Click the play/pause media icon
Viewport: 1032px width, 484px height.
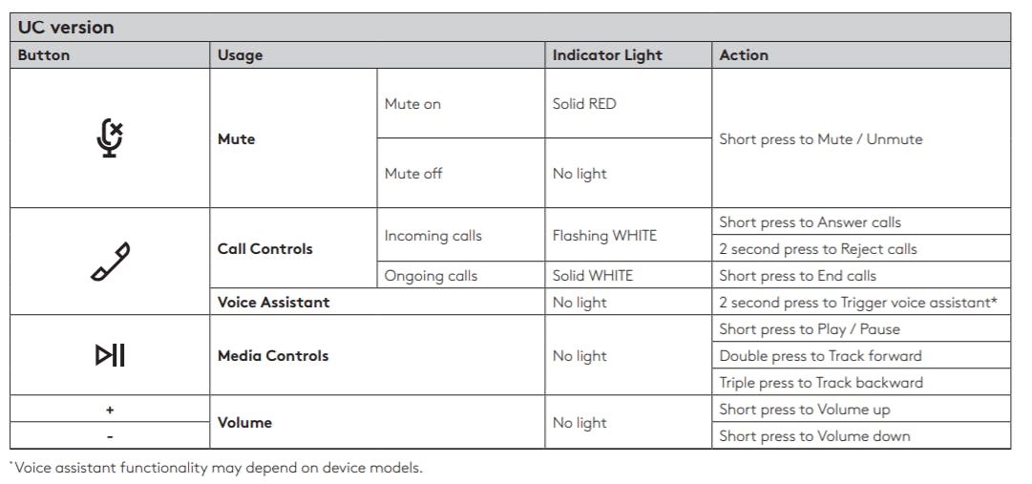point(110,356)
